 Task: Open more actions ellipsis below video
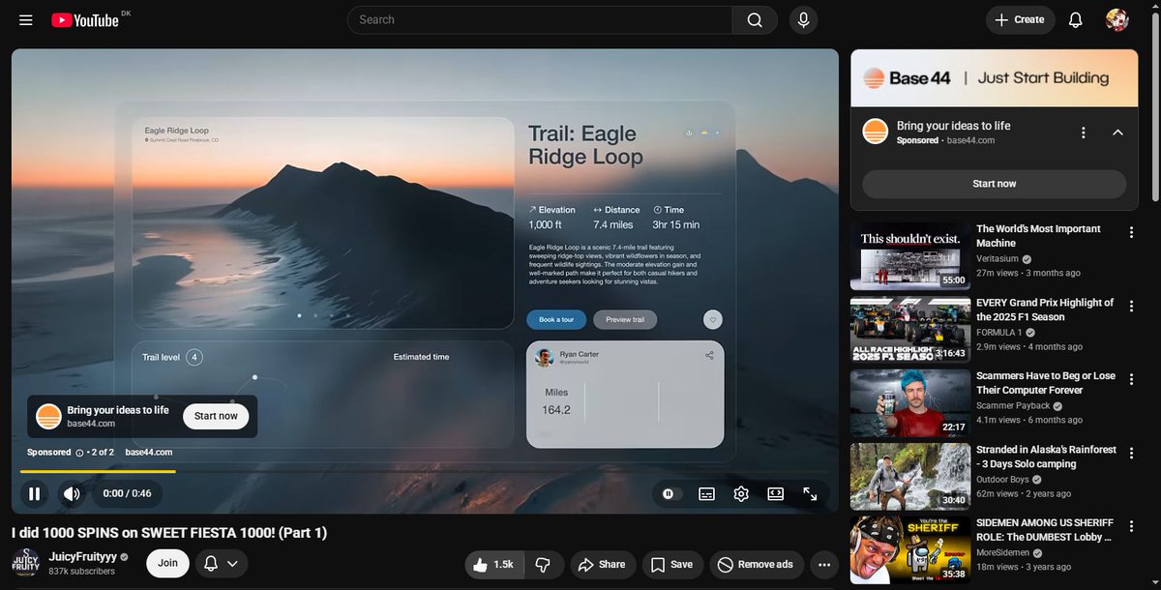pyautogui.click(x=824, y=565)
